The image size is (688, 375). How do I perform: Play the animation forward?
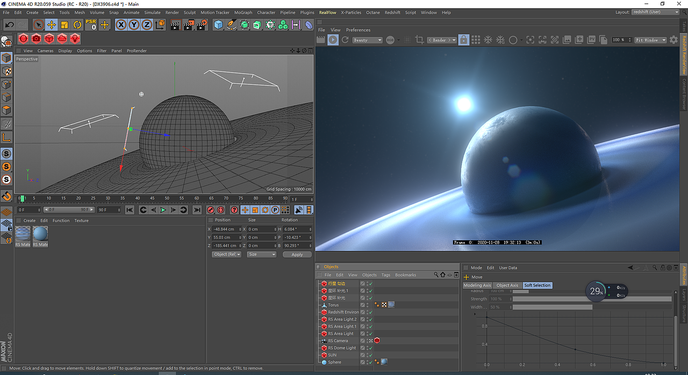click(163, 210)
